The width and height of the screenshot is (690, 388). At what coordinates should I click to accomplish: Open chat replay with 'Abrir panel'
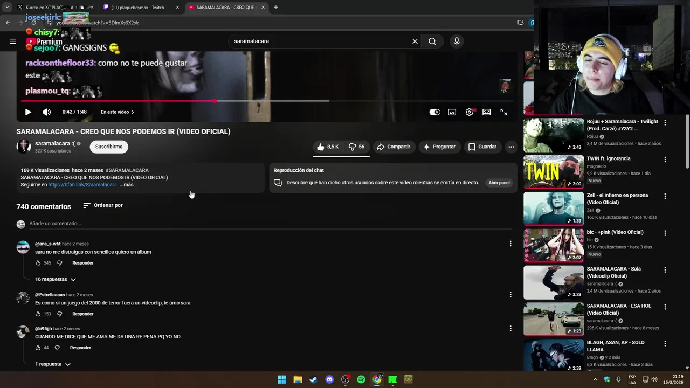pos(499,183)
